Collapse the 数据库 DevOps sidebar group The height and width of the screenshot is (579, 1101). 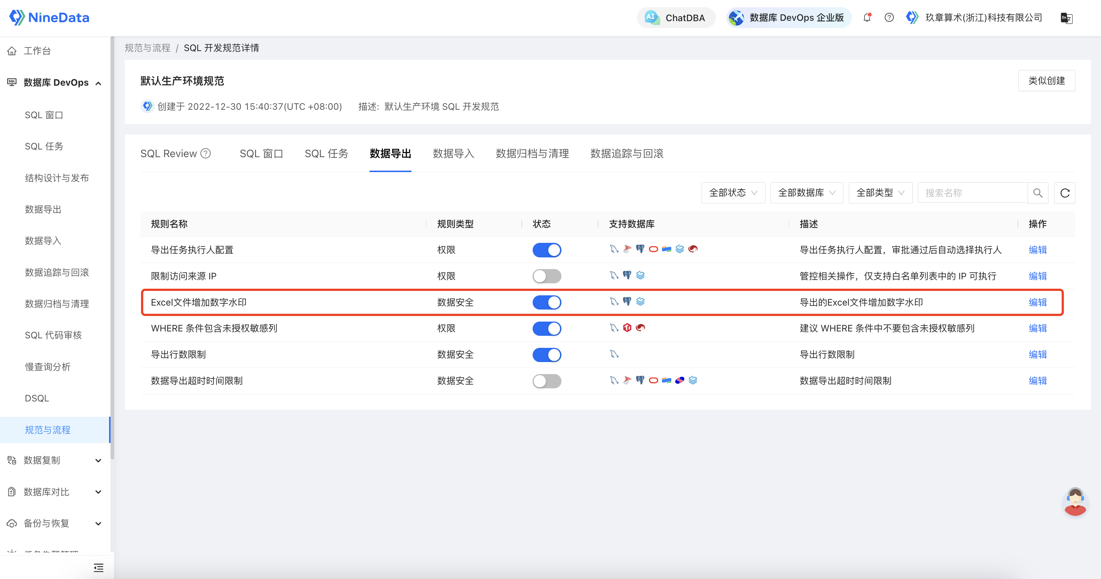pos(98,83)
